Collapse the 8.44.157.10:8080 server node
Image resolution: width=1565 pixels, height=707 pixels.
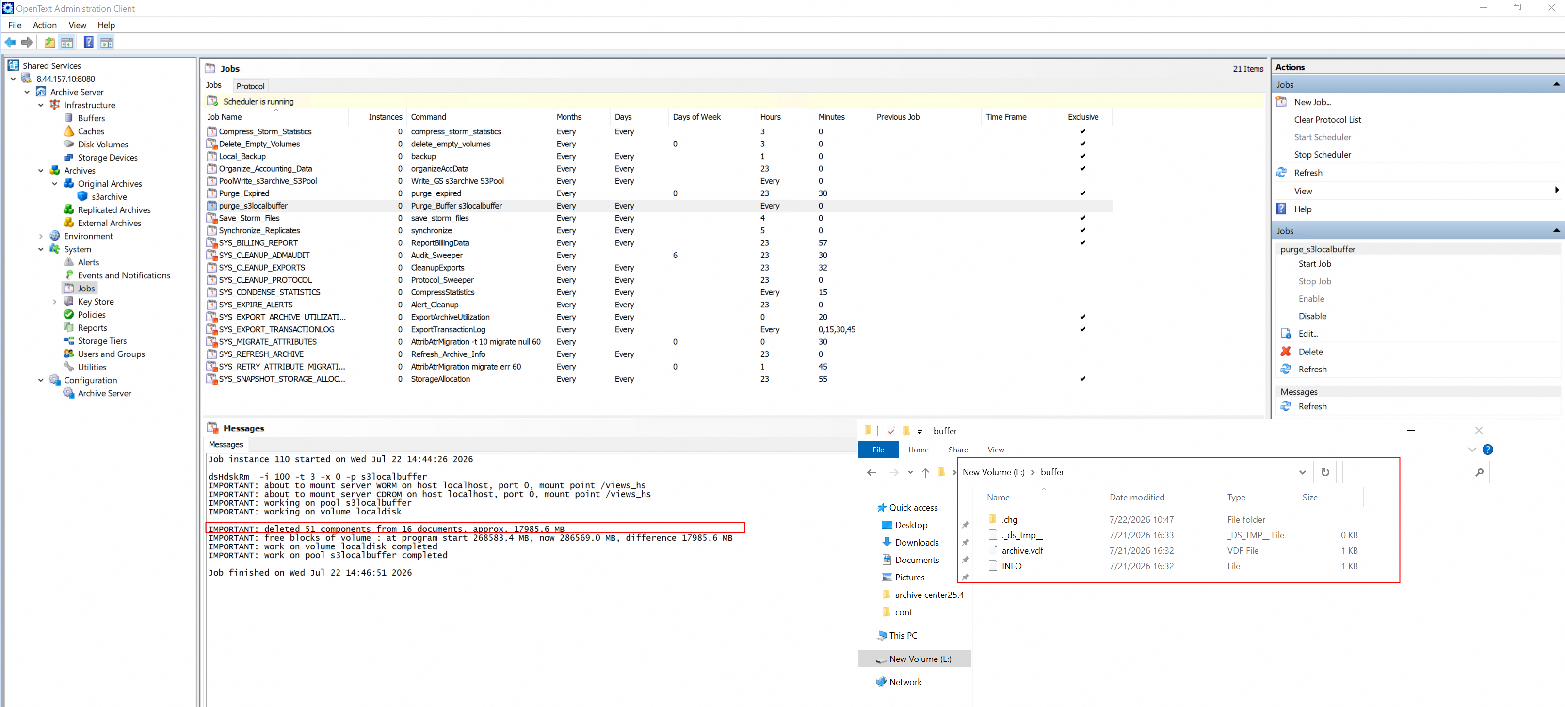point(14,79)
